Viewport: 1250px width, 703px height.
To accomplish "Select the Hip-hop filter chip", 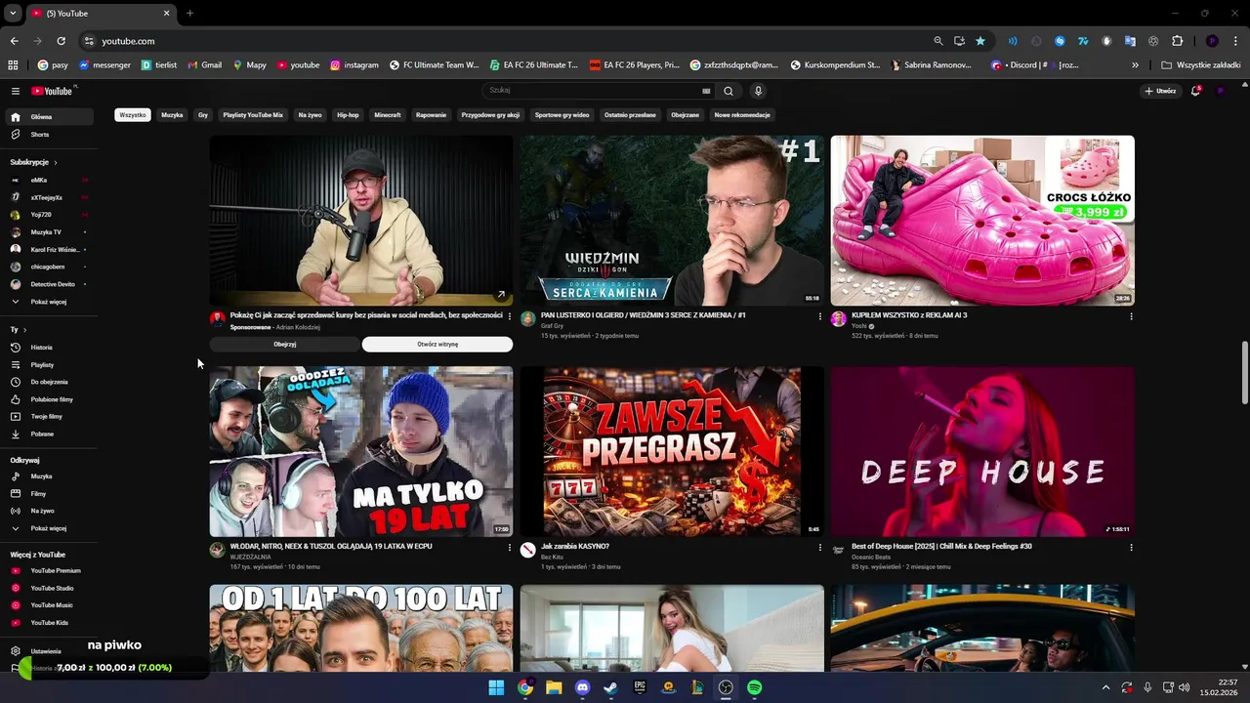I will click(348, 115).
